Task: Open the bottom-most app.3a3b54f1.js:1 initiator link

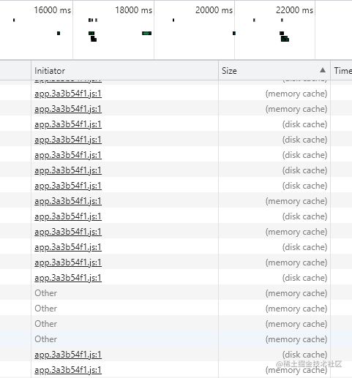Action: [x=68, y=370]
